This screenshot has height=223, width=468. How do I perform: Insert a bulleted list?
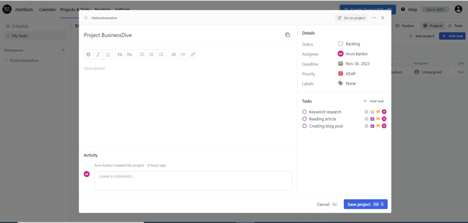point(142,54)
